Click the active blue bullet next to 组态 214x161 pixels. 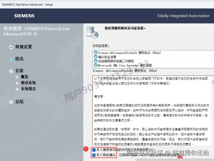(11, 59)
